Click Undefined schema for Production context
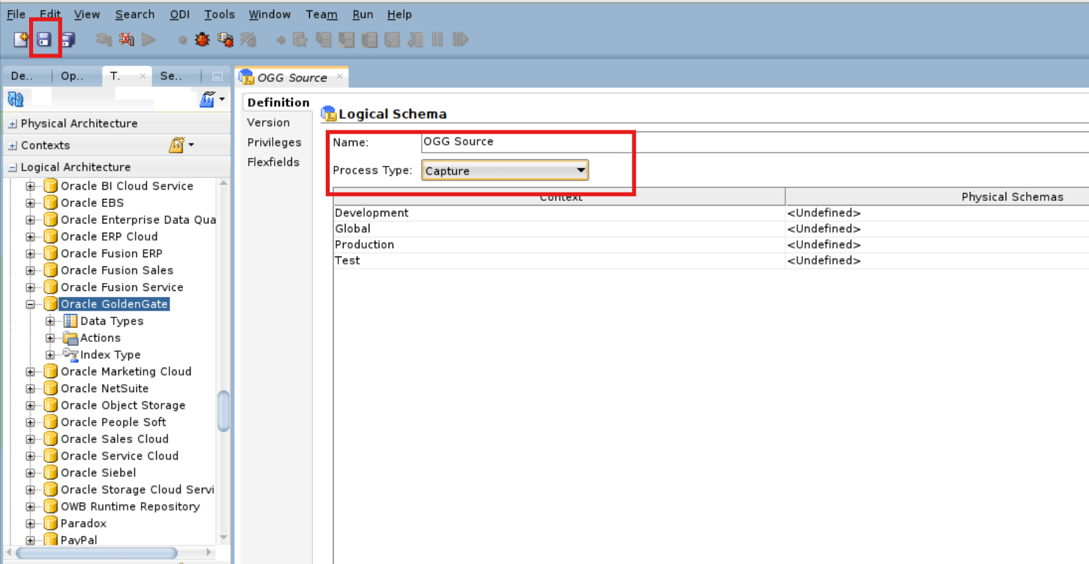This screenshot has height=564, width=1089. (824, 245)
